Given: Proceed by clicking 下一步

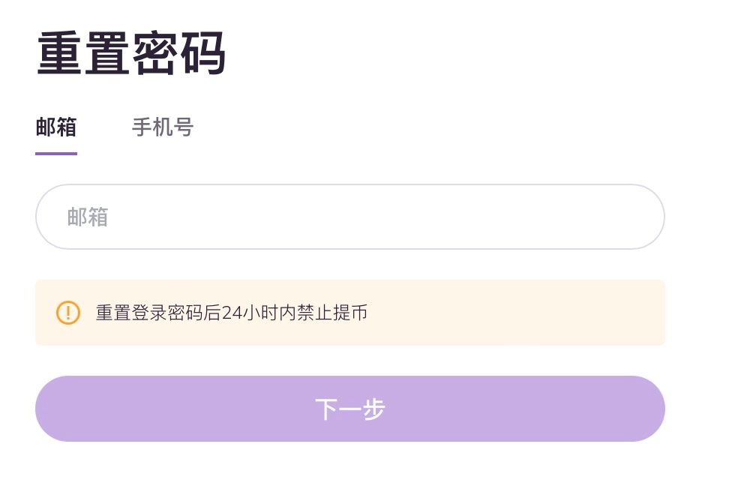Looking at the screenshot, I should click(349, 409).
